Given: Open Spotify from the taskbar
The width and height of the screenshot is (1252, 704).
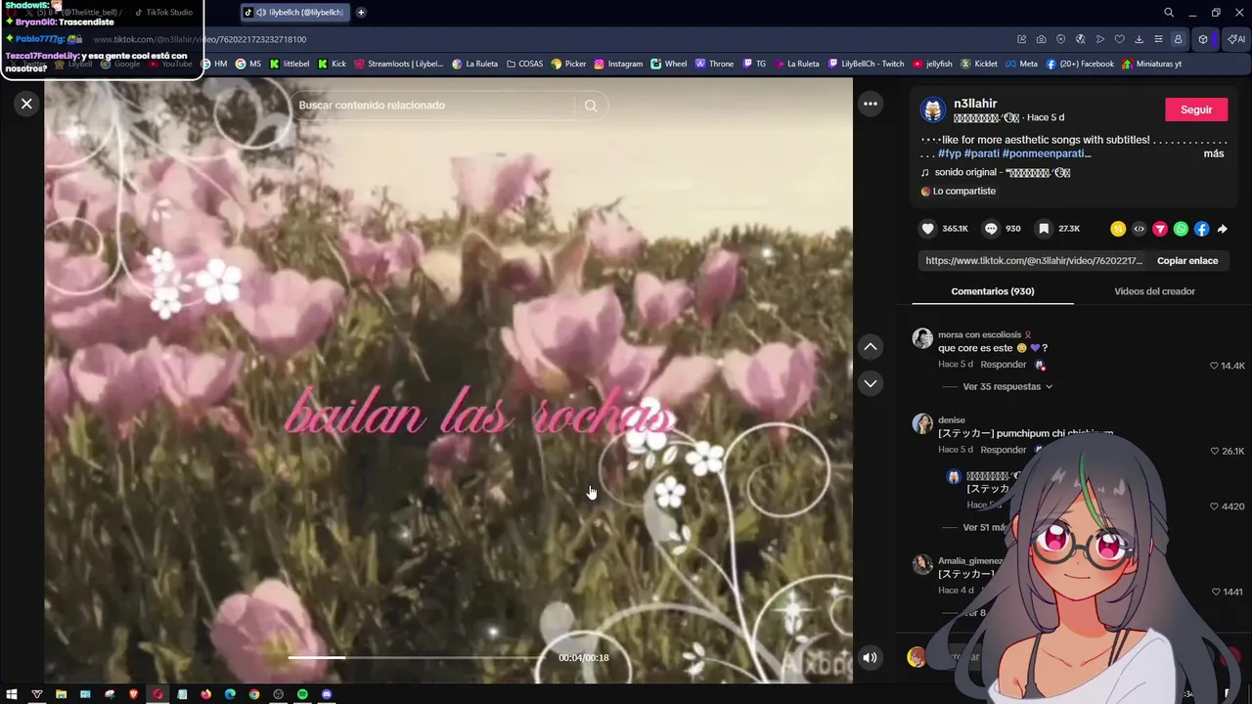Looking at the screenshot, I should click(302, 694).
